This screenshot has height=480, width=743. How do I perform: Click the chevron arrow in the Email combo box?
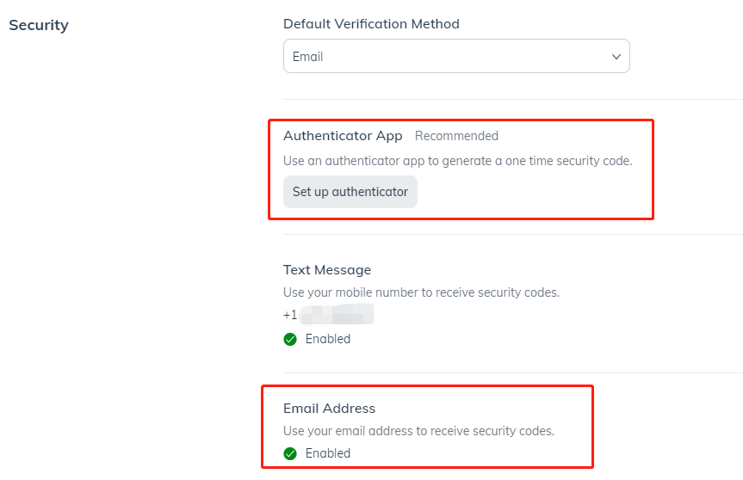[616, 57]
